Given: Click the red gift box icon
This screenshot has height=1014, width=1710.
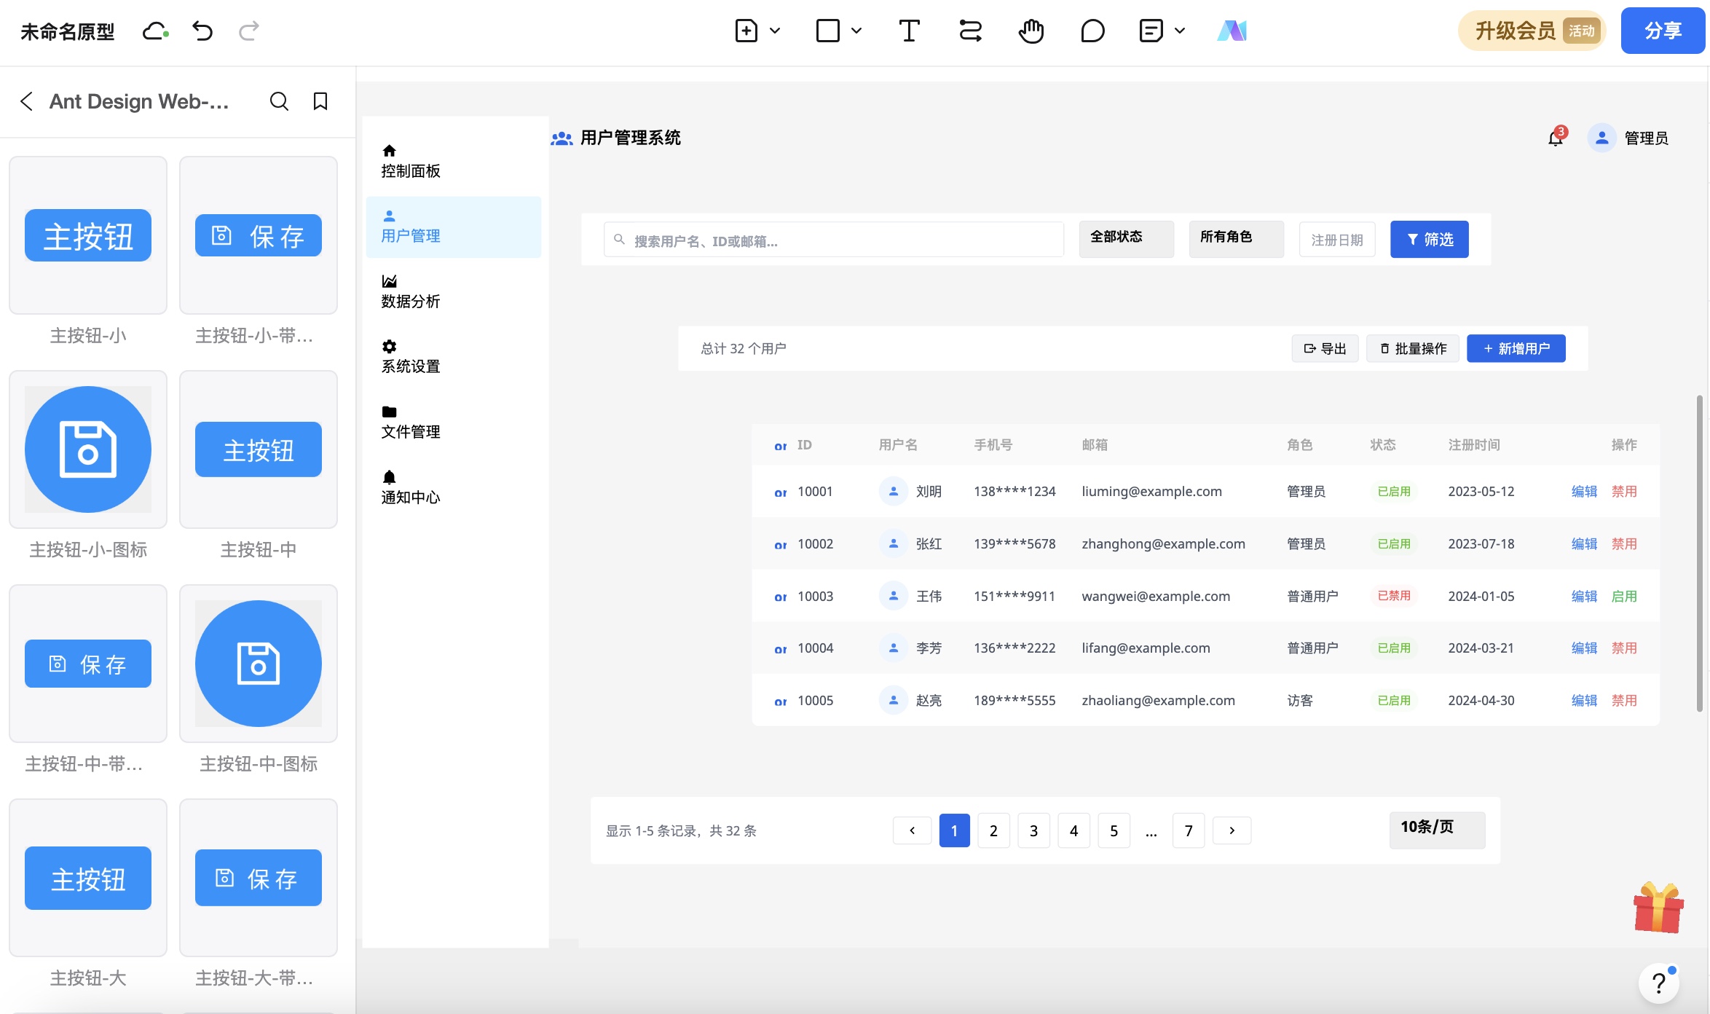Looking at the screenshot, I should coord(1658,908).
